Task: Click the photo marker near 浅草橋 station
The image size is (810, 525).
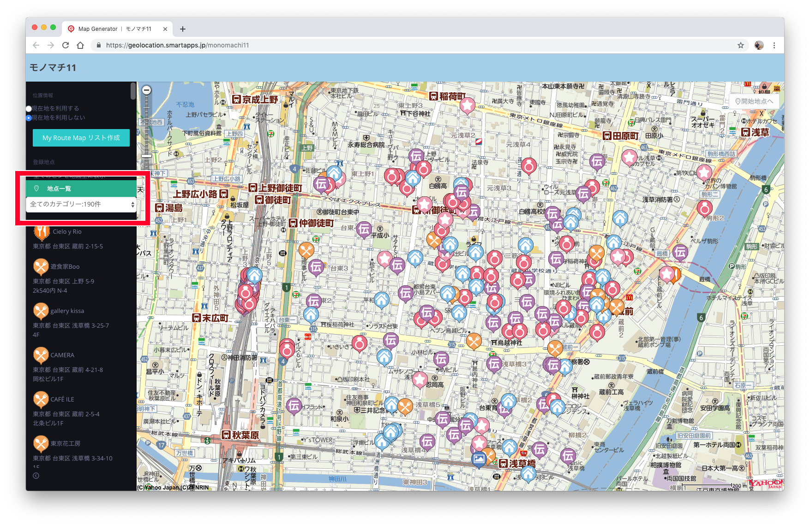Action: coord(479,459)
